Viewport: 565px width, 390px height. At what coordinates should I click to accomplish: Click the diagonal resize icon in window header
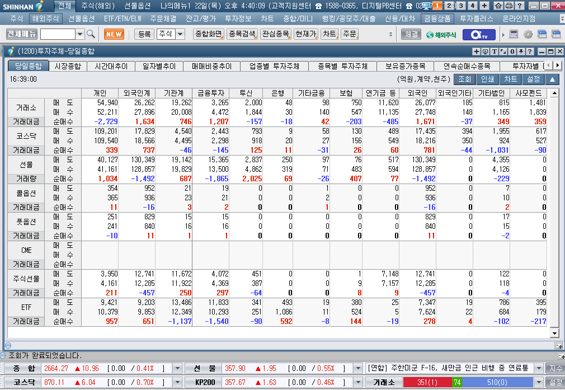pyautogui.click(x=503, y=51)
